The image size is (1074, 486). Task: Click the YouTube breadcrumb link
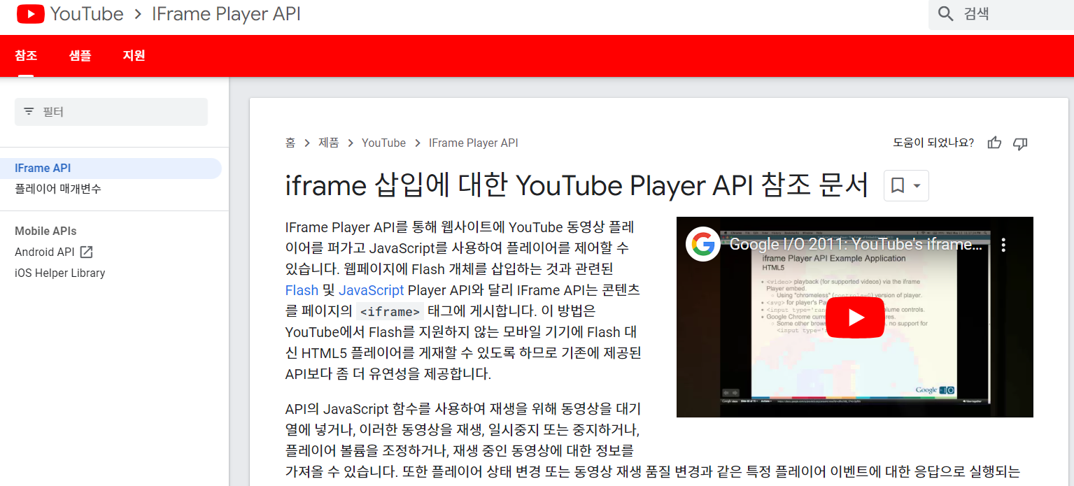coord(383,143)
